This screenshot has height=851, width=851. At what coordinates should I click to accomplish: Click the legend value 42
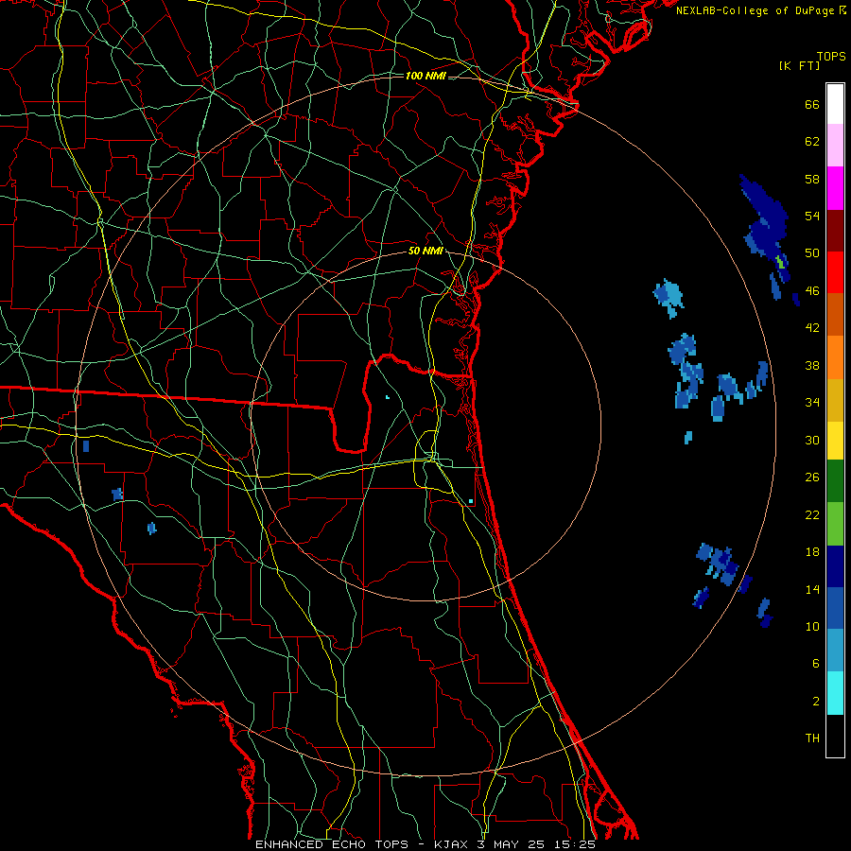click(x=812, y=328)
